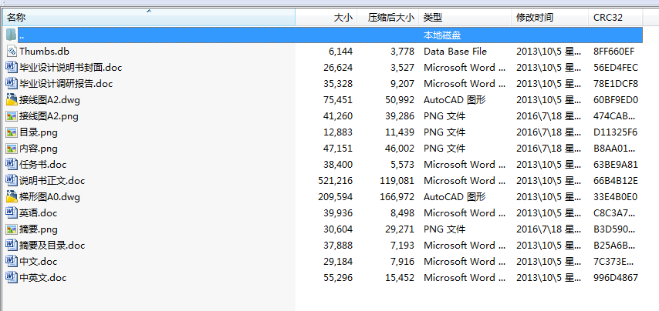Click the Word icon for 任务书.doc
This screenshot has width=659, height=311.
click(12, 164)
